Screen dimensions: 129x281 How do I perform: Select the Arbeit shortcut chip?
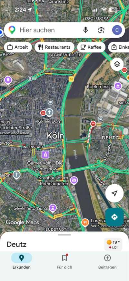tap(18, 47)
